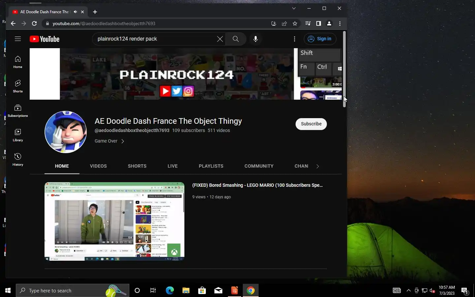Viewport: 475px width, 297px height.
Task: Open Windows Start menu
Action: pos(8,290)
